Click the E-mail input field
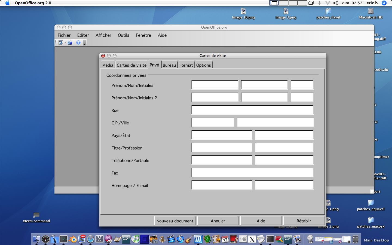392x245 pixels. tap(284, 185)
